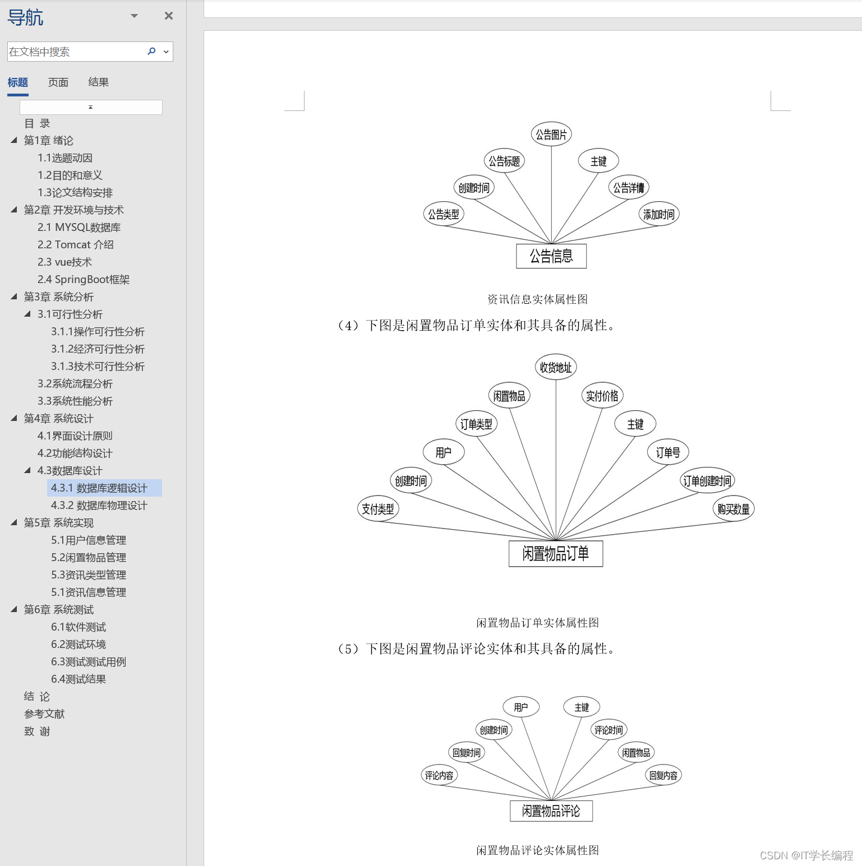Jump to top using the headings bar

point(91,107)
